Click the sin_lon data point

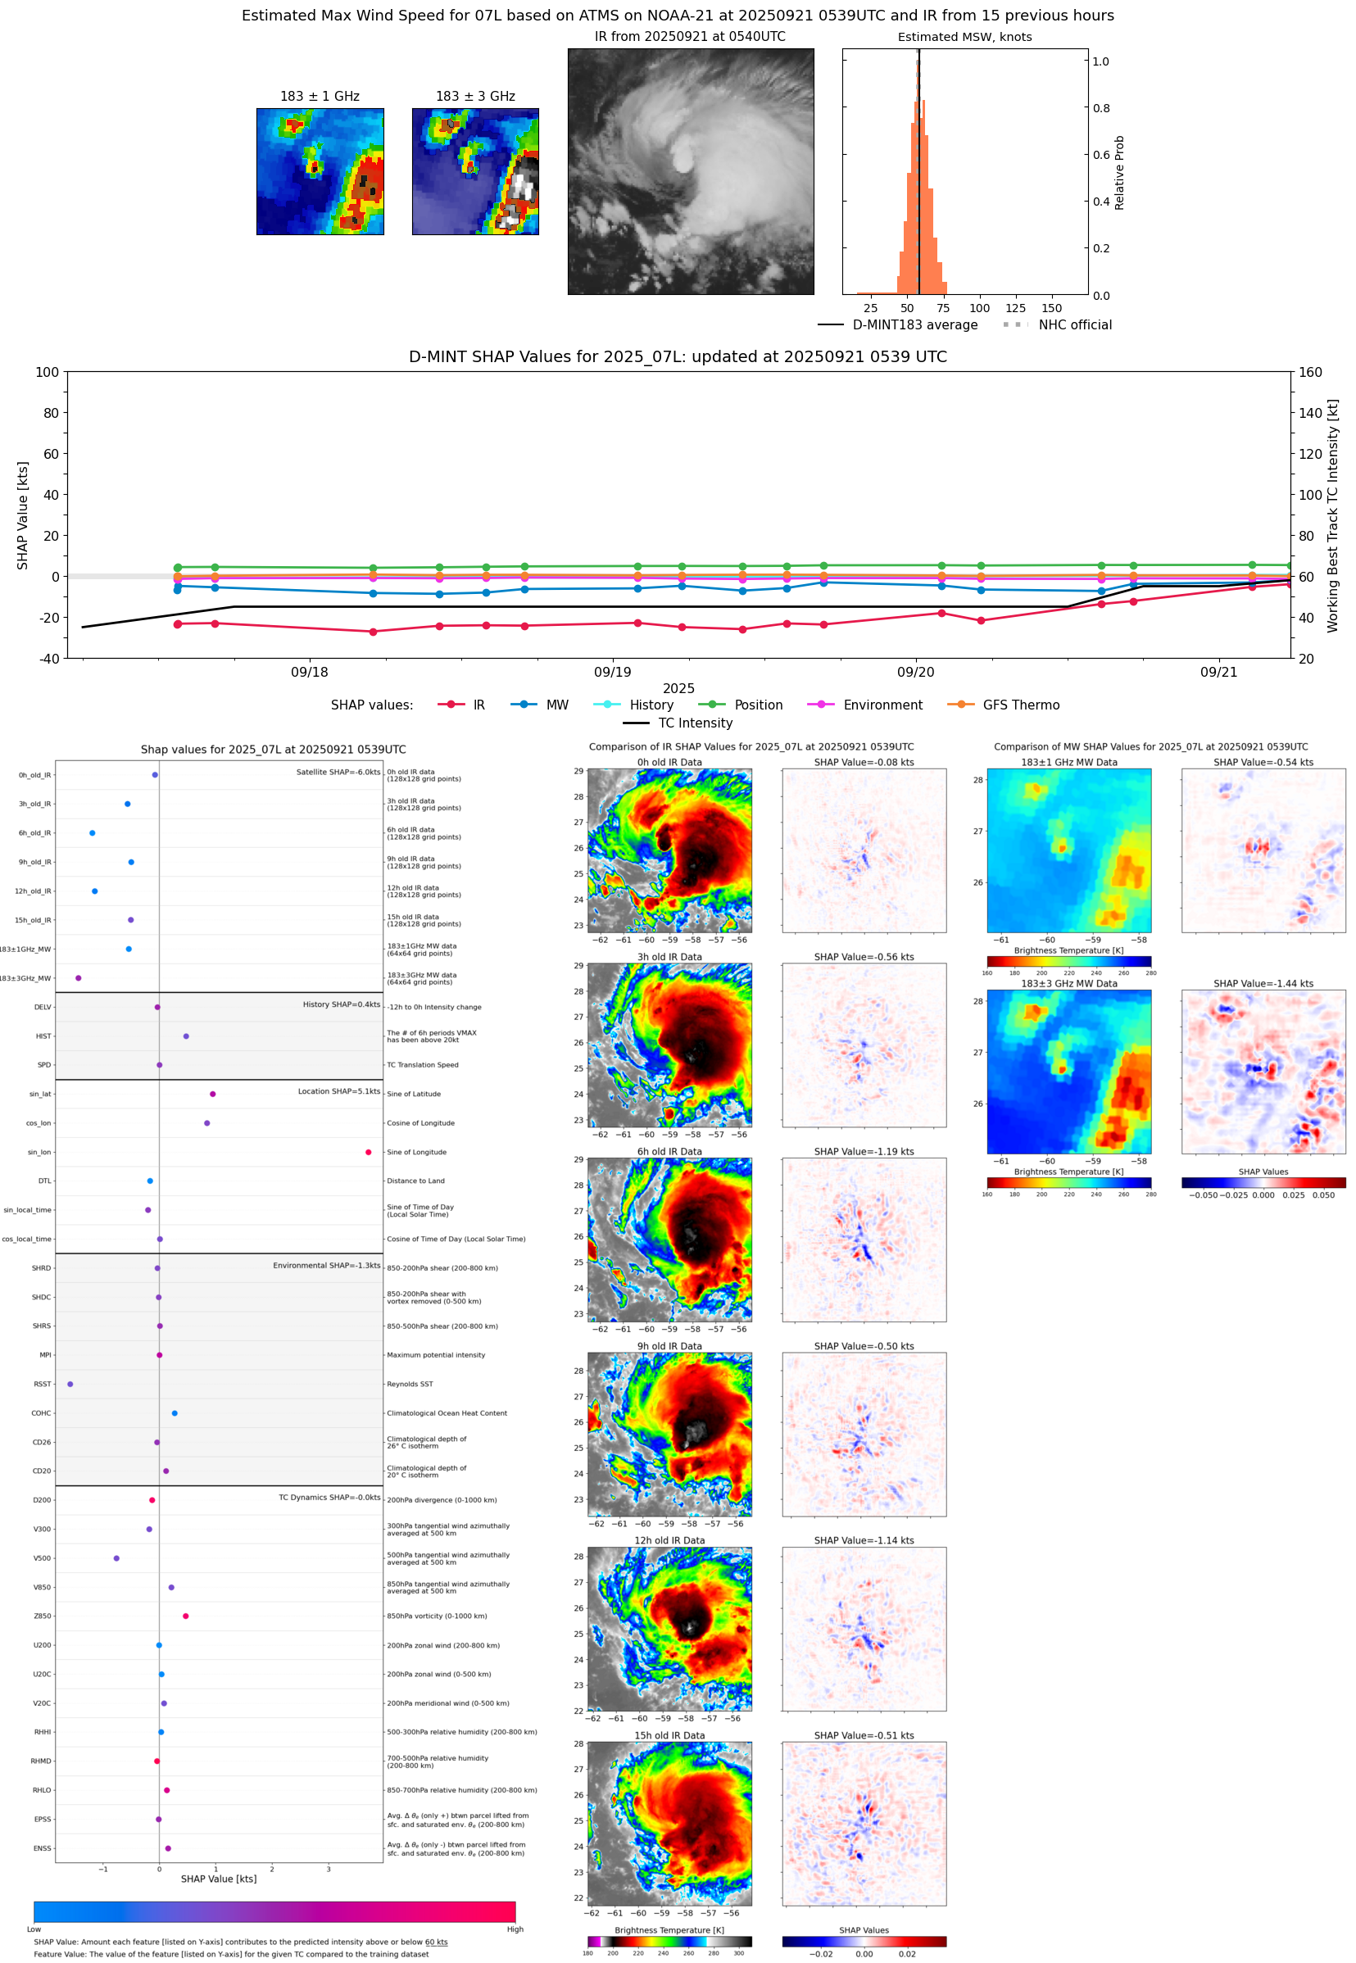click(x=368, y=1152)
